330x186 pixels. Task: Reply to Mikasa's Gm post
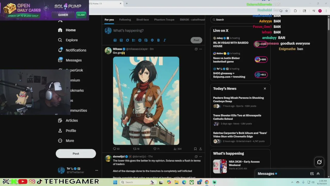116,149
